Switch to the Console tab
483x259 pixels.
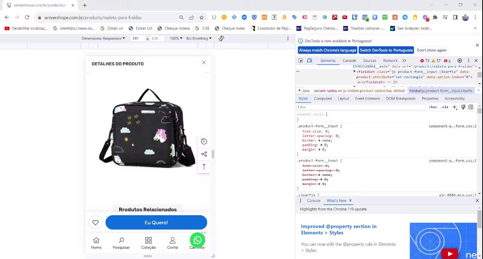(x=349, y=60)
